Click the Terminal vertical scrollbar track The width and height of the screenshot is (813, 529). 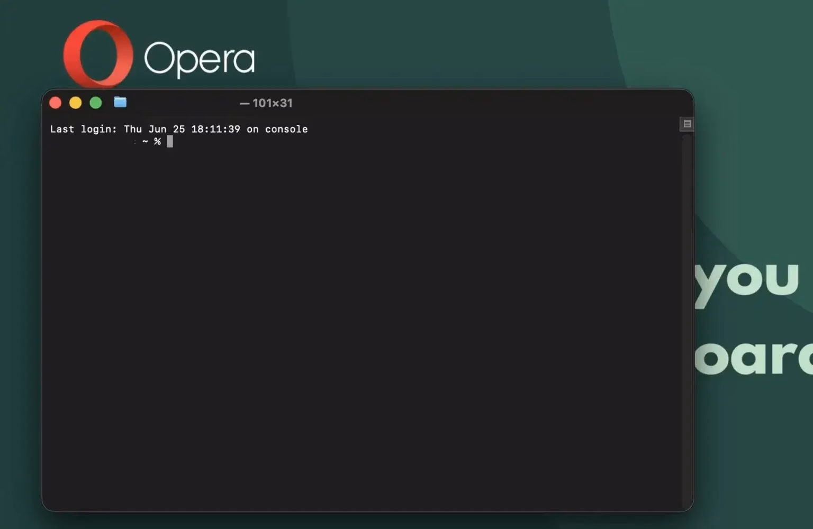(x=687, y=317)
